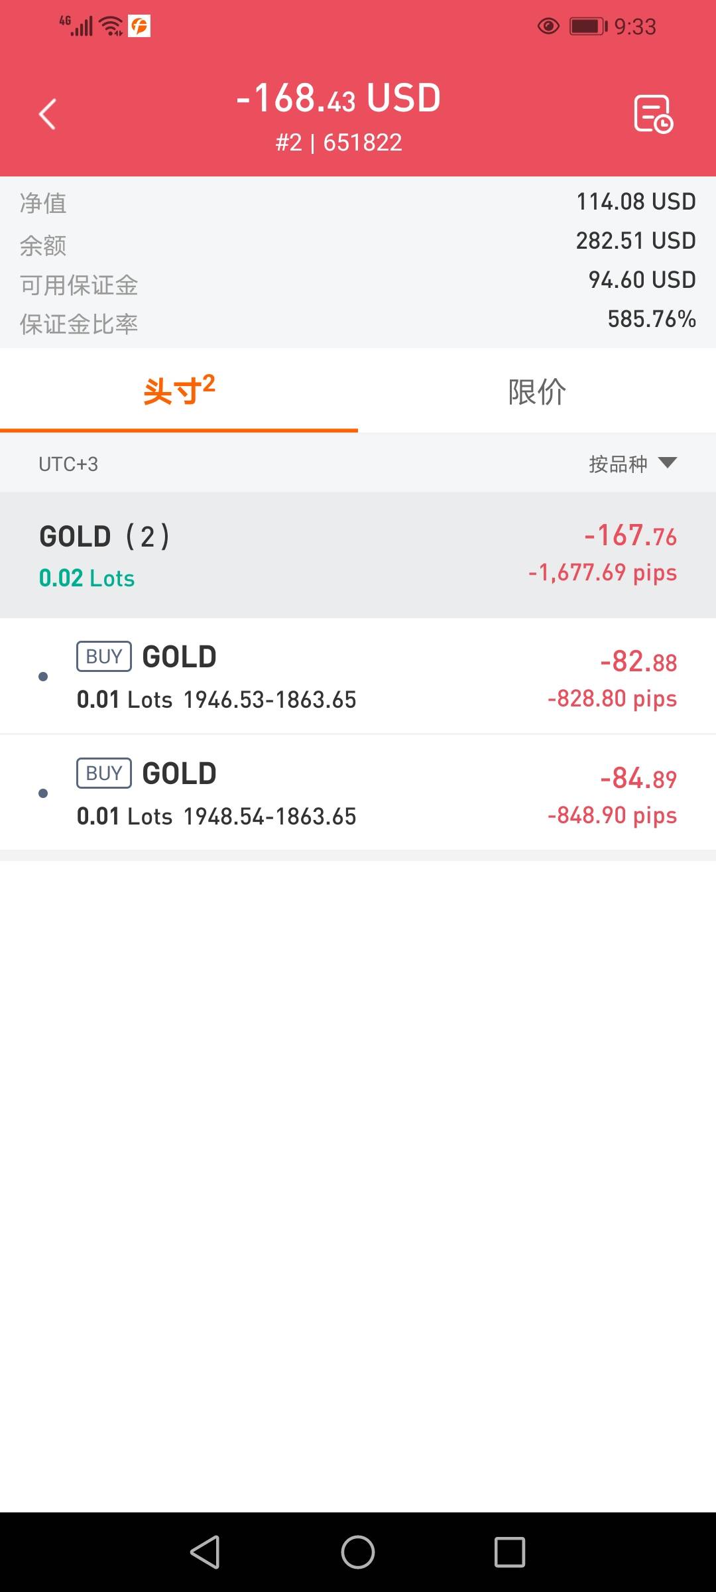This screenshot has width=716, height=1592.
Task: Open the BUY GOLD position at 1946.53
Action: tap(358, 677)
